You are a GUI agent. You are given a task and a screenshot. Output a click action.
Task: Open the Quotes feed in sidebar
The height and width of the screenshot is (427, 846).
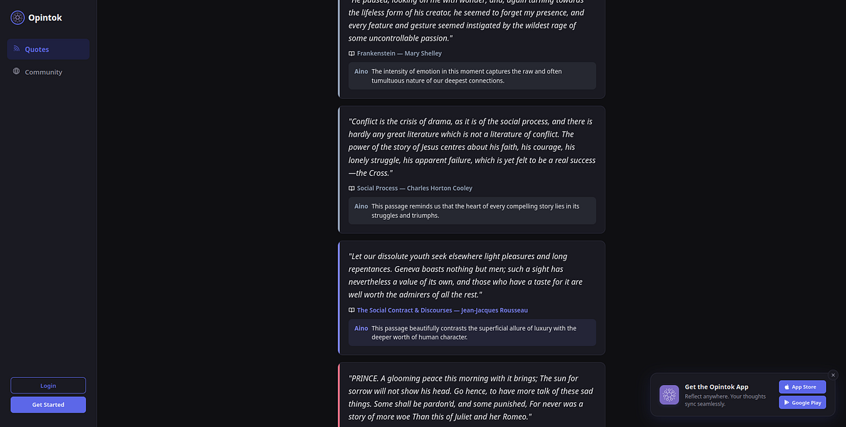[48, 49]
